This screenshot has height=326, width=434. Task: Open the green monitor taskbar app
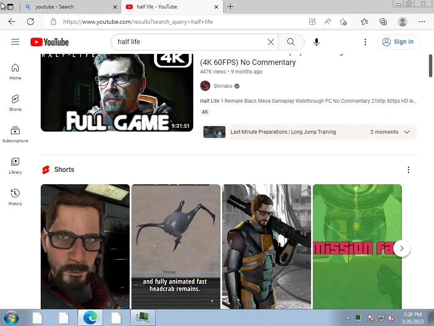(x=142, y=318)
